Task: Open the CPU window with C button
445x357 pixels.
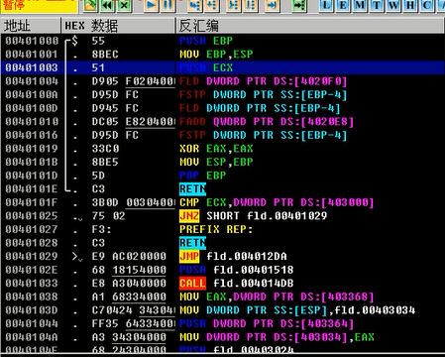Action: tap(427, 6)
